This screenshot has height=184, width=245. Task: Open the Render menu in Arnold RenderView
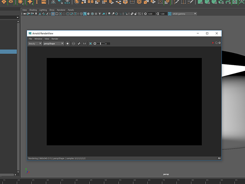click(x=55, y=39)
